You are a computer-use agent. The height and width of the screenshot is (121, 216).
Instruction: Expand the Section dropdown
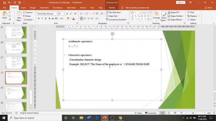tap(28, 19)
